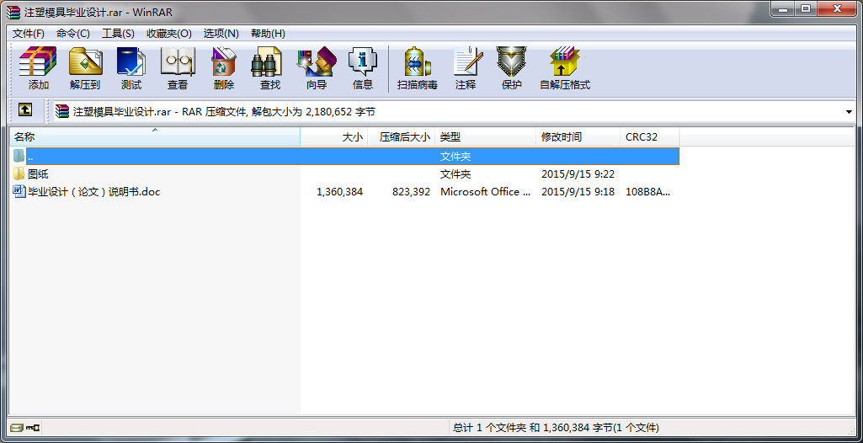The height and width of the screenshot is (443, 863).
Task: Click the 注释 (Comment) toolbar icon
Action: pyautogui.click(x=467, y=61)
